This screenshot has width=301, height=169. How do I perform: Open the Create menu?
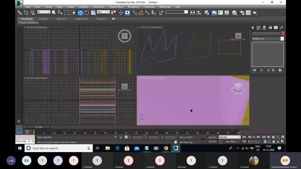pyautogui.click(x=71, y=7)
